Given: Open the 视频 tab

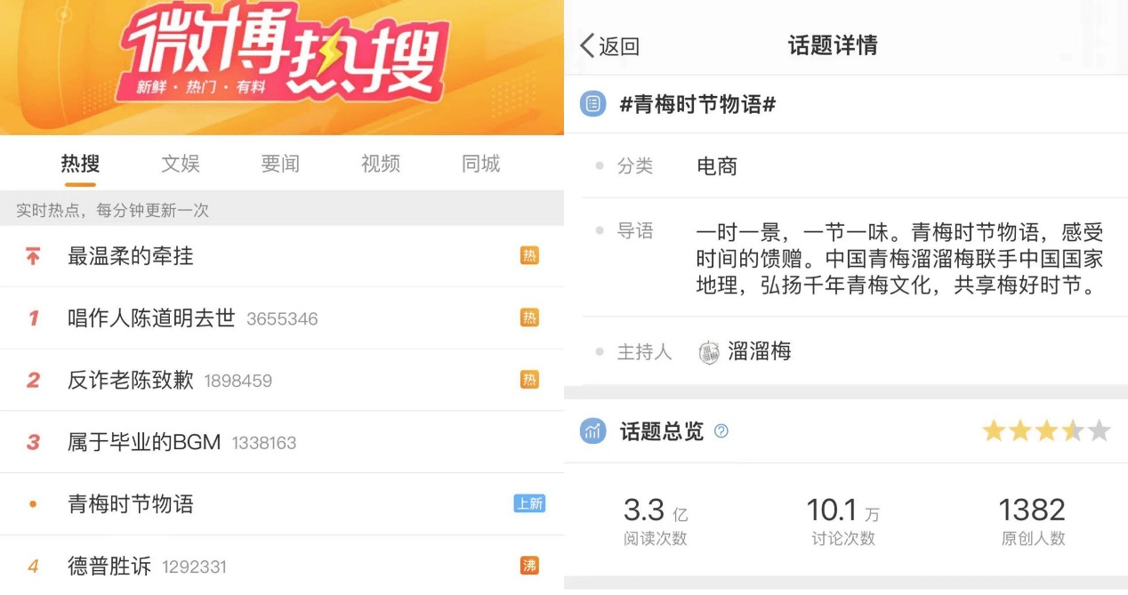Looking at the screenshot, I should point(381,164).
